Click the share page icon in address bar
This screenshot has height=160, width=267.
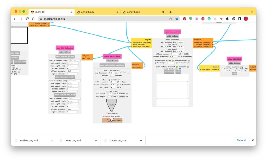point(171,19)
